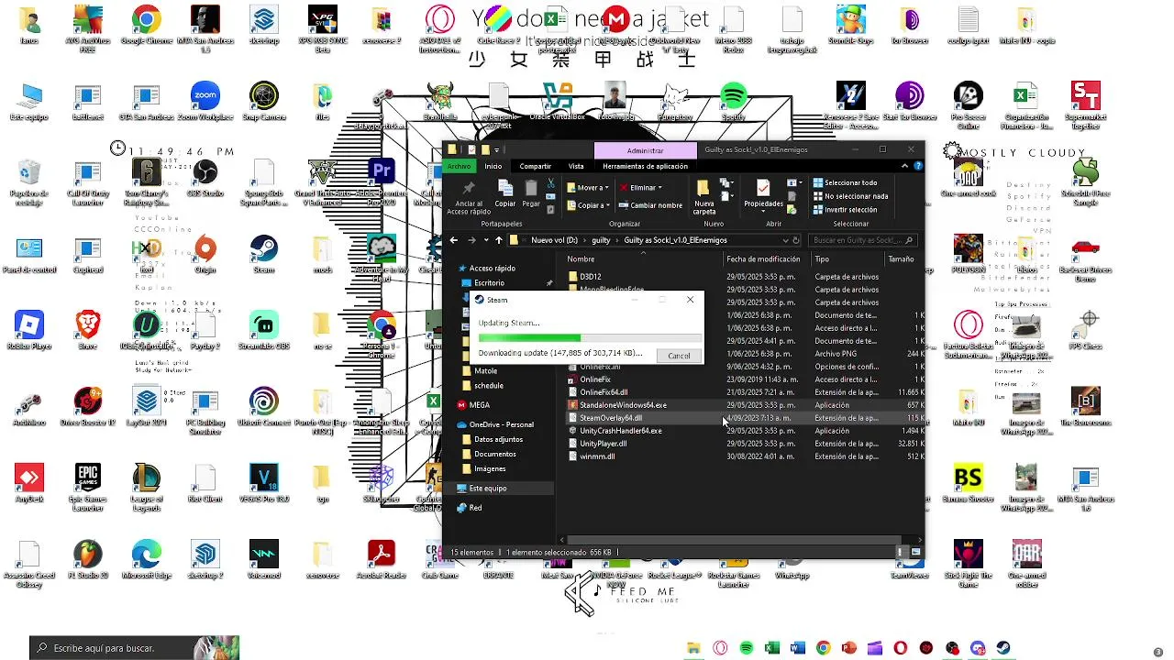Open the Eliminar dropdown
1174x660 pixels.
pos(641,187)
